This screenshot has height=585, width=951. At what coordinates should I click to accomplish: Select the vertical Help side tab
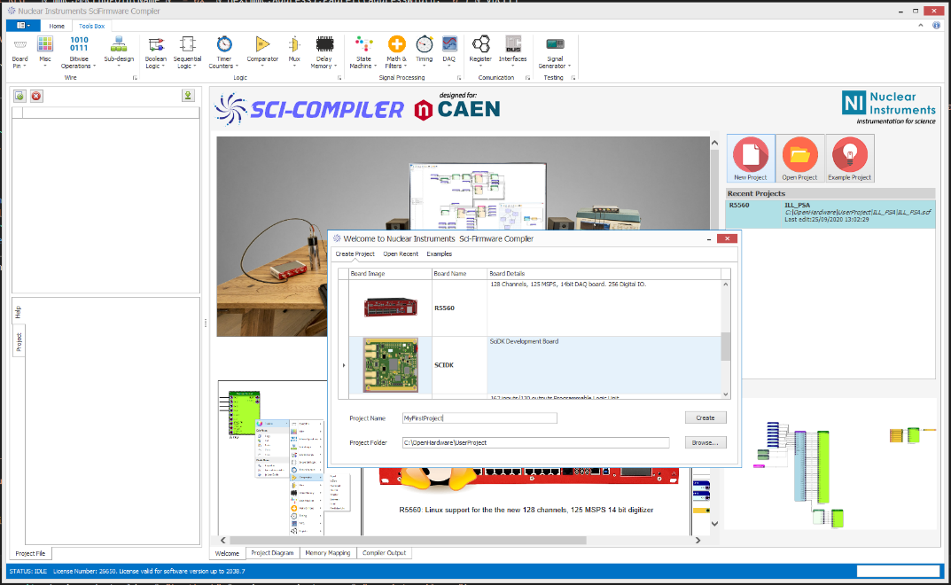coord(19,312)
